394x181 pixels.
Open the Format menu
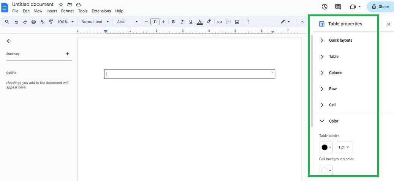click(67, 11)
